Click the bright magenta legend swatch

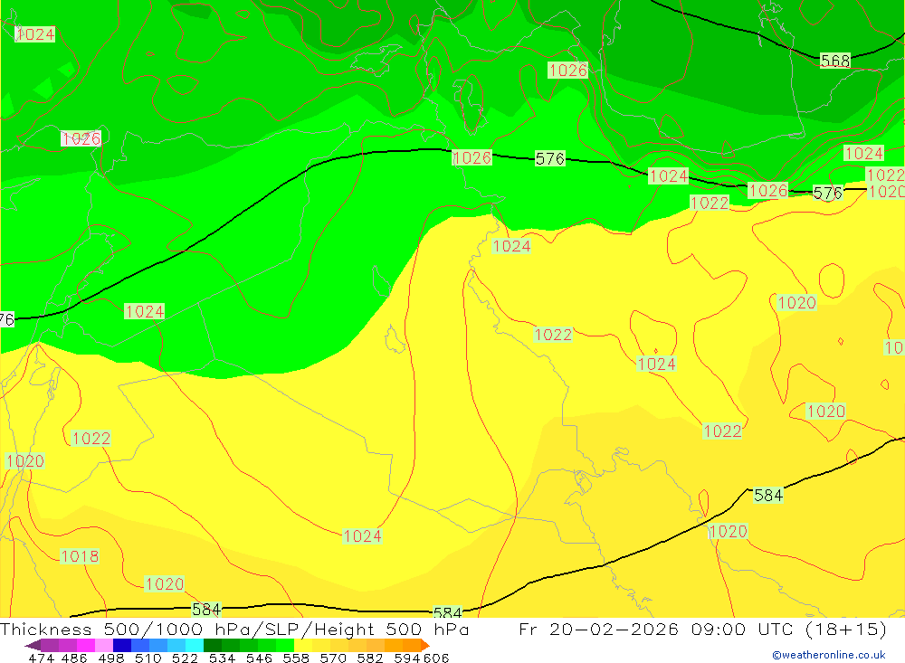pyautogui.click(x=85, y=645)
